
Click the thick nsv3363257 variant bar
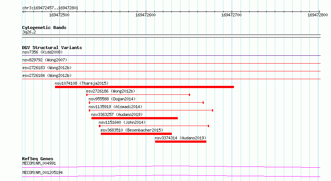pyautogui.click(x=135, y=118)
